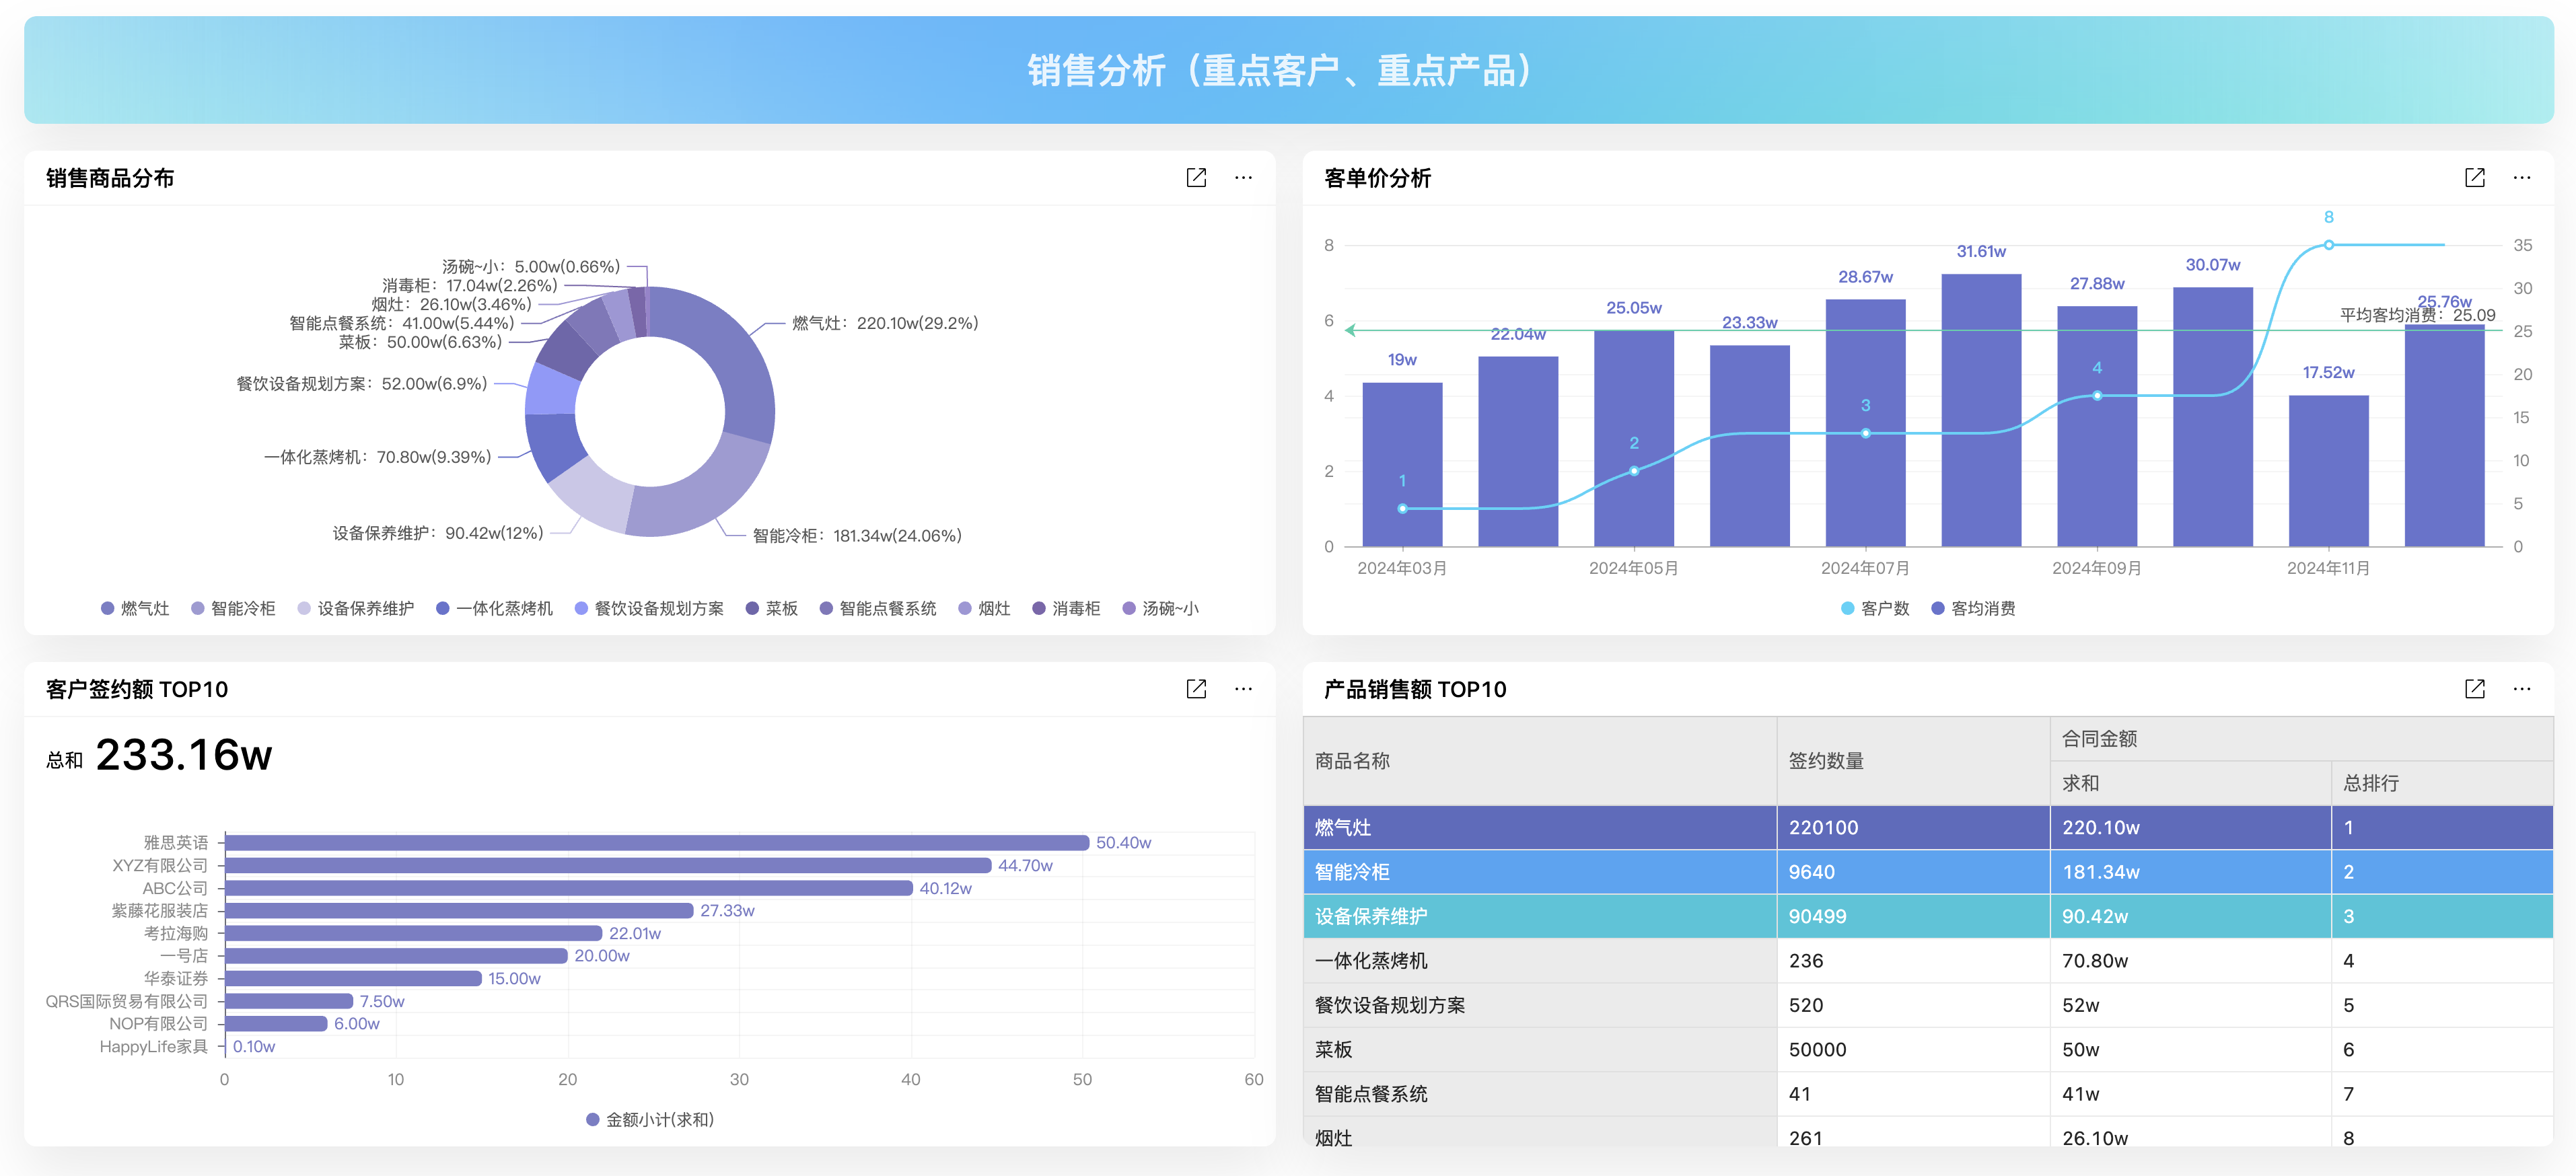This screenshot has width=2576, height=1176.
Task: Click the 合同金额 group header
Action: (x=2301, y=739)
